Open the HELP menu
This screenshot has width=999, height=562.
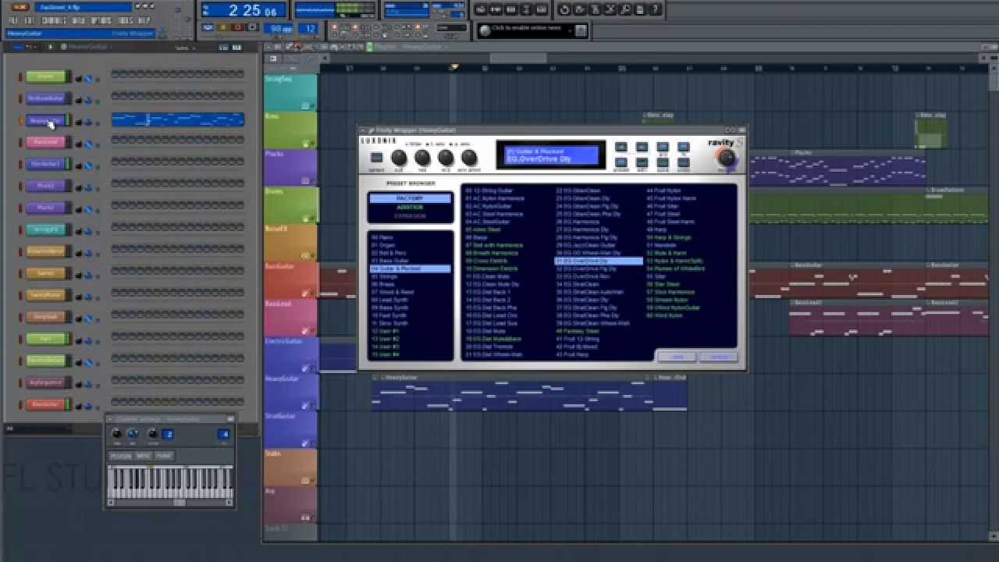[x=145, y=20]
